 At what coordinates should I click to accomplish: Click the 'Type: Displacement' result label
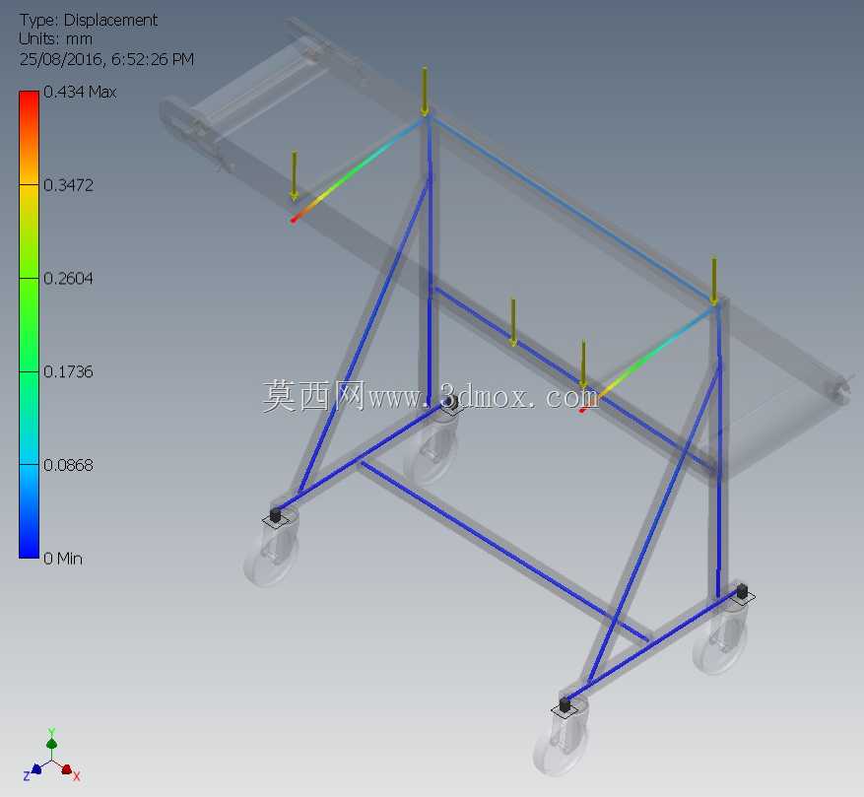(x=89, y=20)
